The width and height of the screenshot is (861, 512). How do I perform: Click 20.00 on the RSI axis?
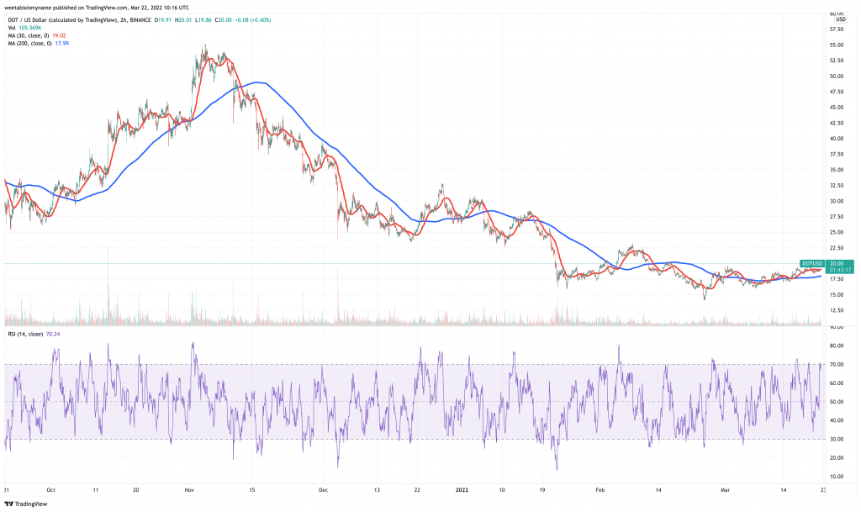click(x=837, y=457)
